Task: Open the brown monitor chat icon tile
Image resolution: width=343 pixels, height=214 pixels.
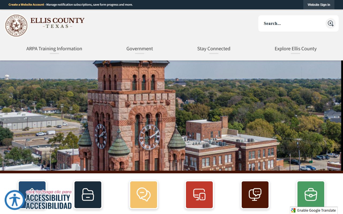Action: click(255, 195)
